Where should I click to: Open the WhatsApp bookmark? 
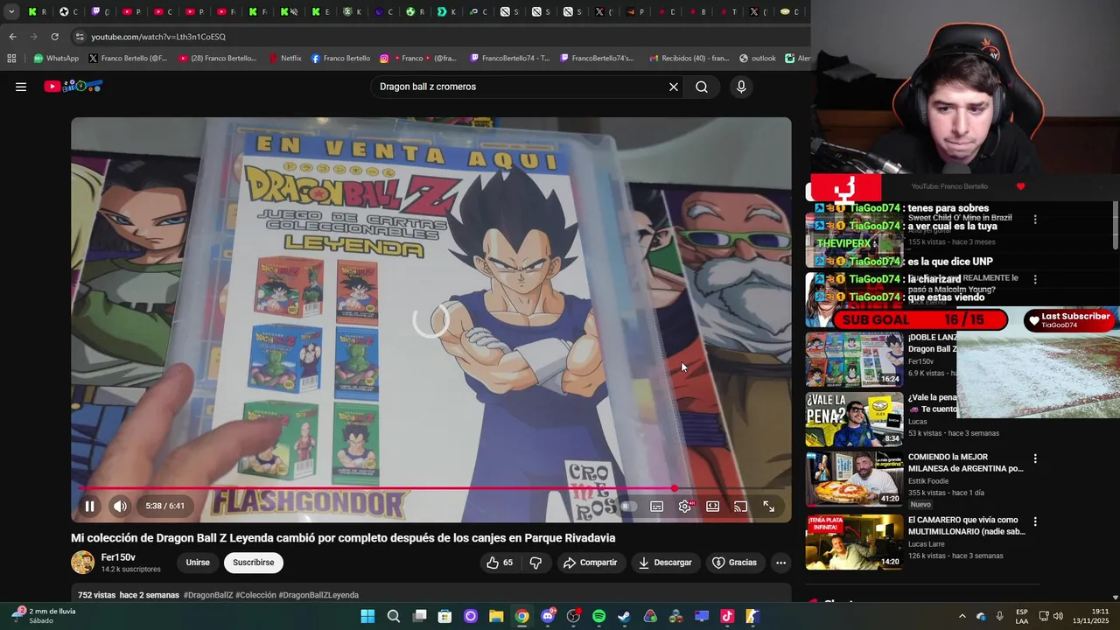(x=56, y=59)
